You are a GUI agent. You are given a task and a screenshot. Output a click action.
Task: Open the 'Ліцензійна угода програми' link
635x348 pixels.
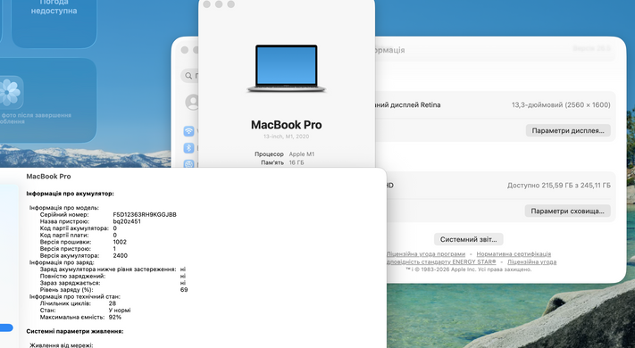click(426, 254)
